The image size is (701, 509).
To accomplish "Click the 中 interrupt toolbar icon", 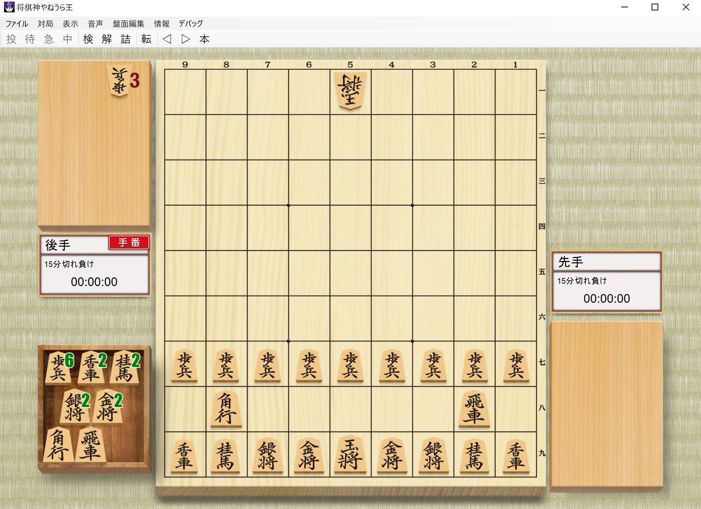I will 67,39.
